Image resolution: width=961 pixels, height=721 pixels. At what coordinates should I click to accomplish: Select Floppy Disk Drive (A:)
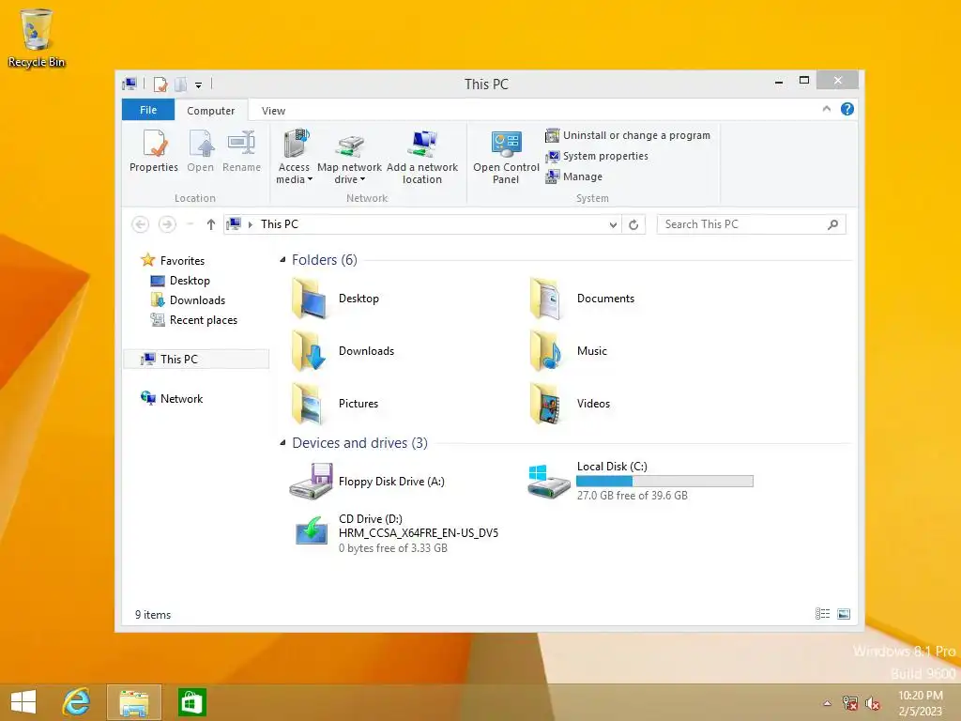click(367, 482)
